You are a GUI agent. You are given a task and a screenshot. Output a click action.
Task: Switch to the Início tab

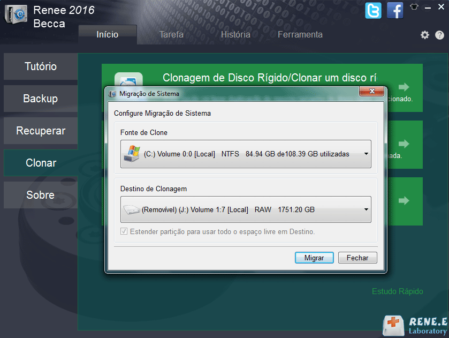(x=108, y=35)
